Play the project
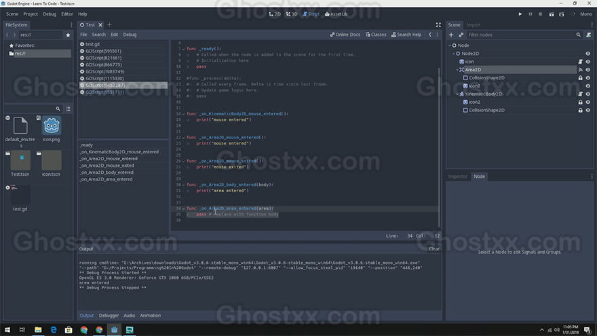 click(520, 14)
